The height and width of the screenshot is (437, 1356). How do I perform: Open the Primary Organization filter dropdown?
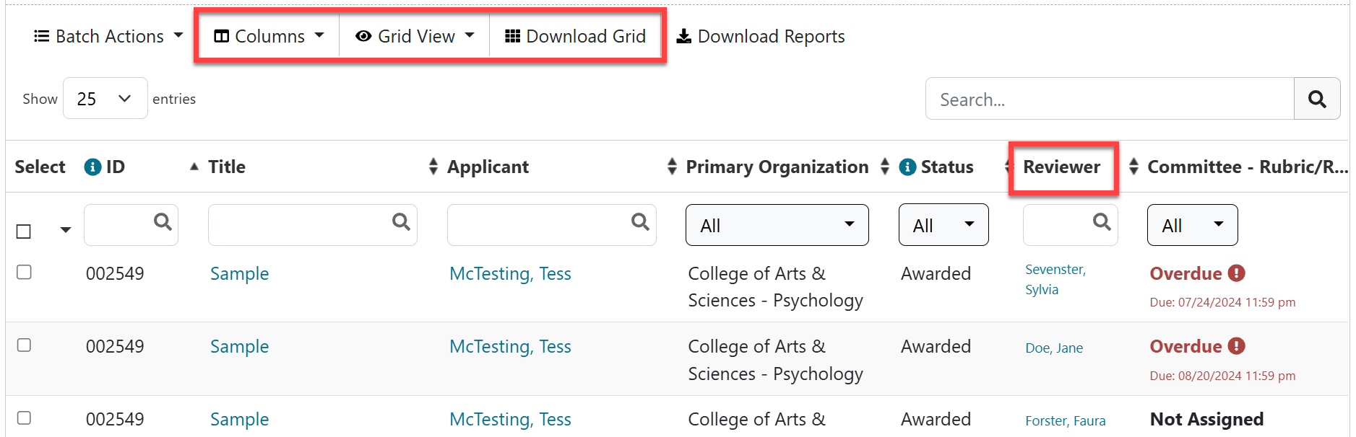tap(777, 225)
